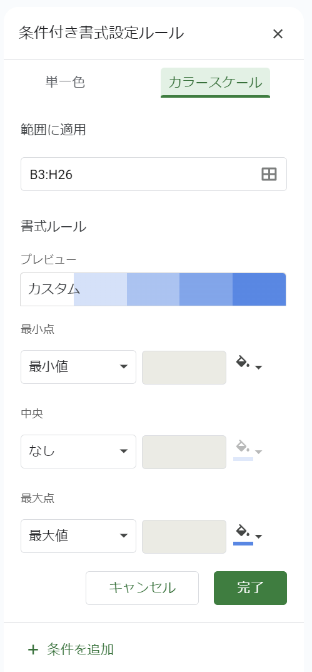Viewport: 312px width, 672px height.
Task: Close the conditional formatting rules panel
Action: 278,34
